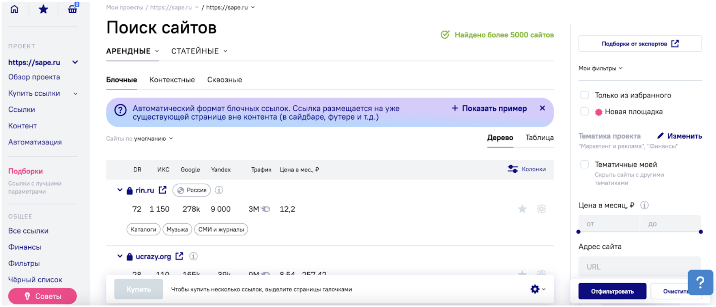Switch to Таблица view tab
This screenshot has height=307, width=716.
[x=539, y=137]
